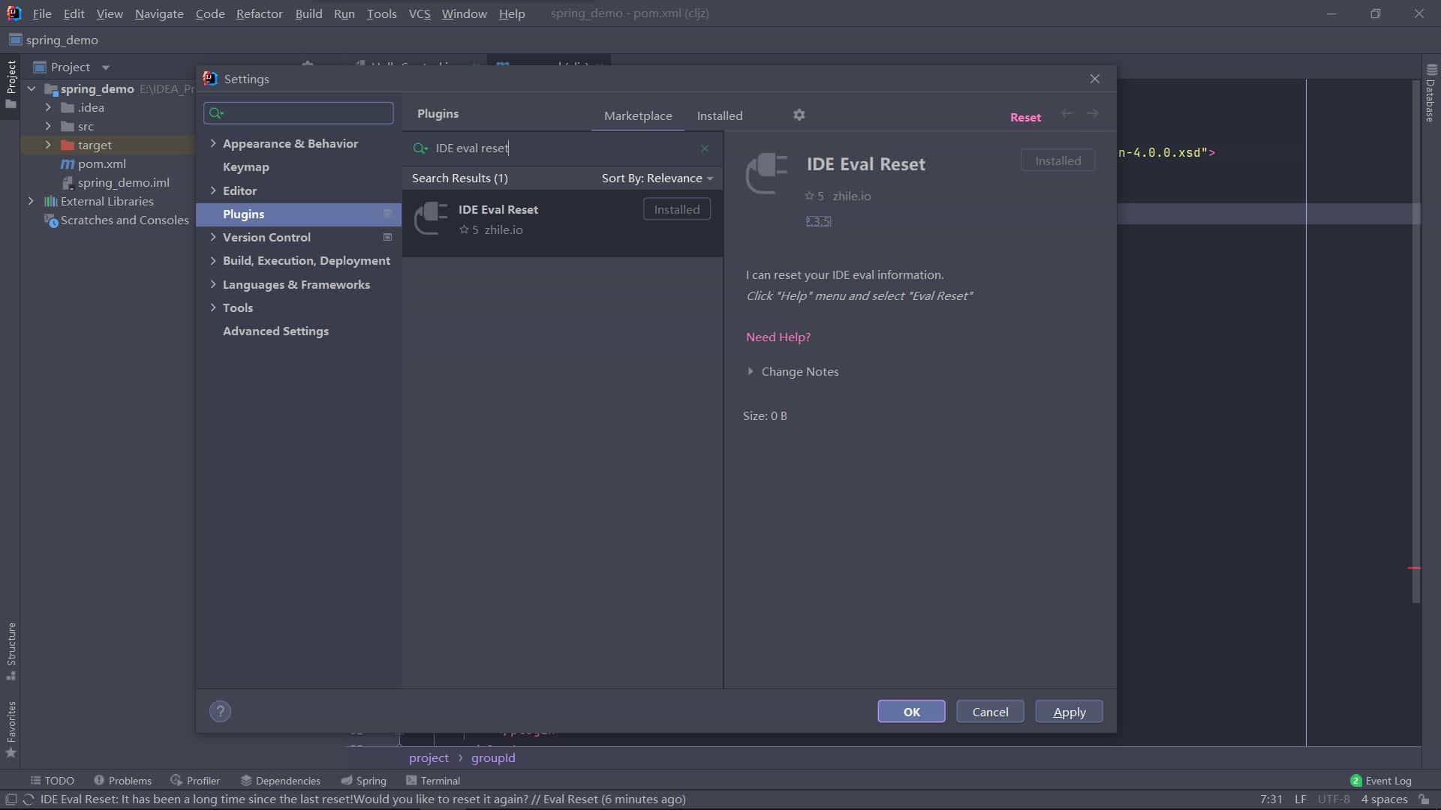Open Project view dropdown arrow
The height and width of the screenshot is (810, 1441).
tap(105, 67)
